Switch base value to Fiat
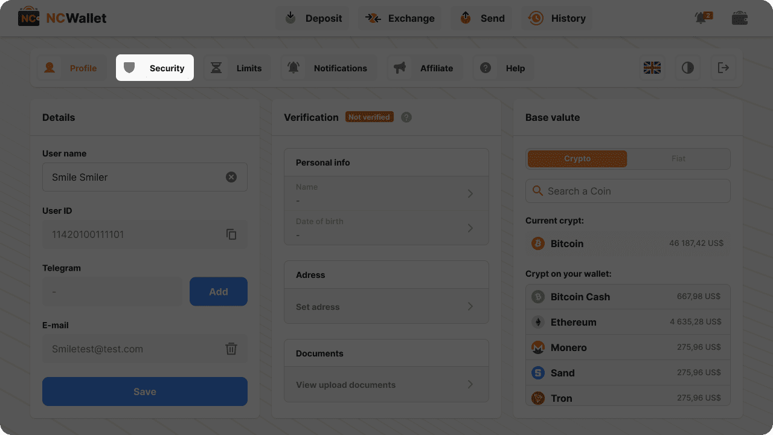The image size is (773, 435). point(678,159)
